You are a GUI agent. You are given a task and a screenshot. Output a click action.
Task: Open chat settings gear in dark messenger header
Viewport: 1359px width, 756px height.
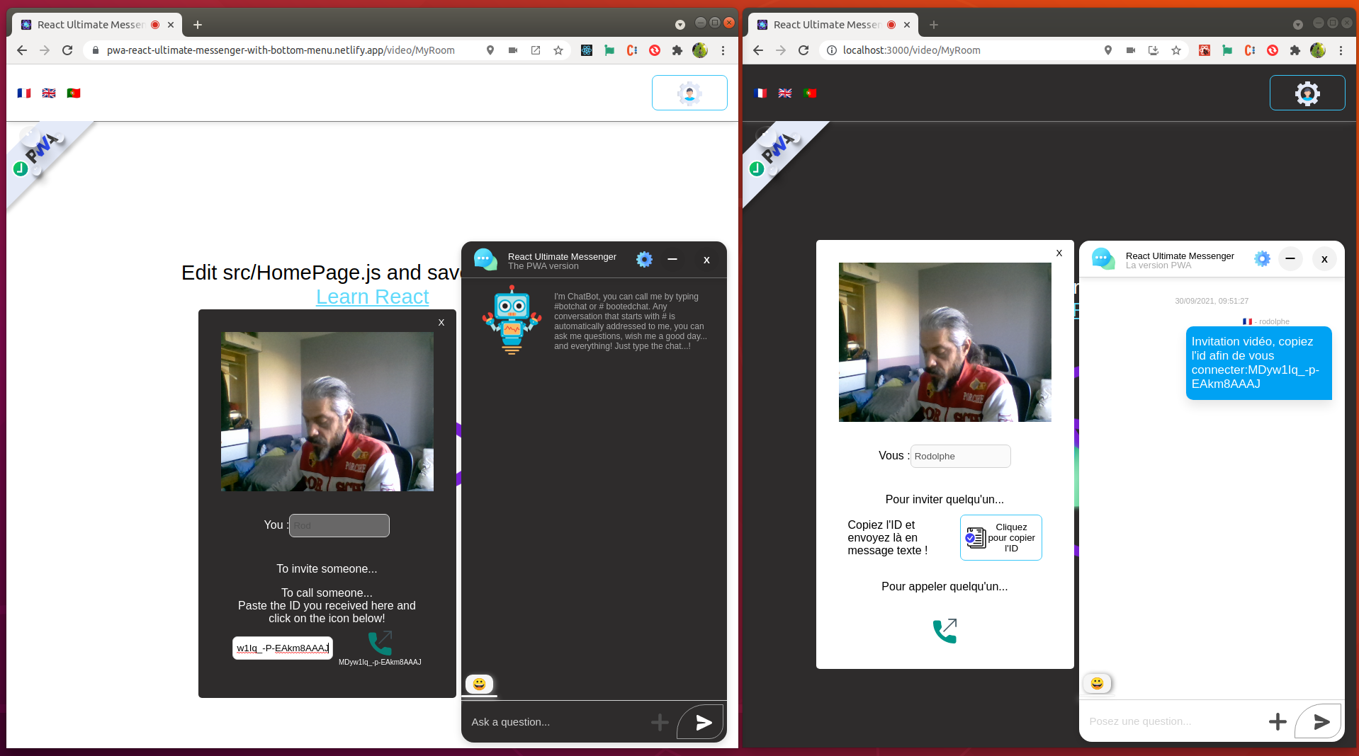point(644,260)
